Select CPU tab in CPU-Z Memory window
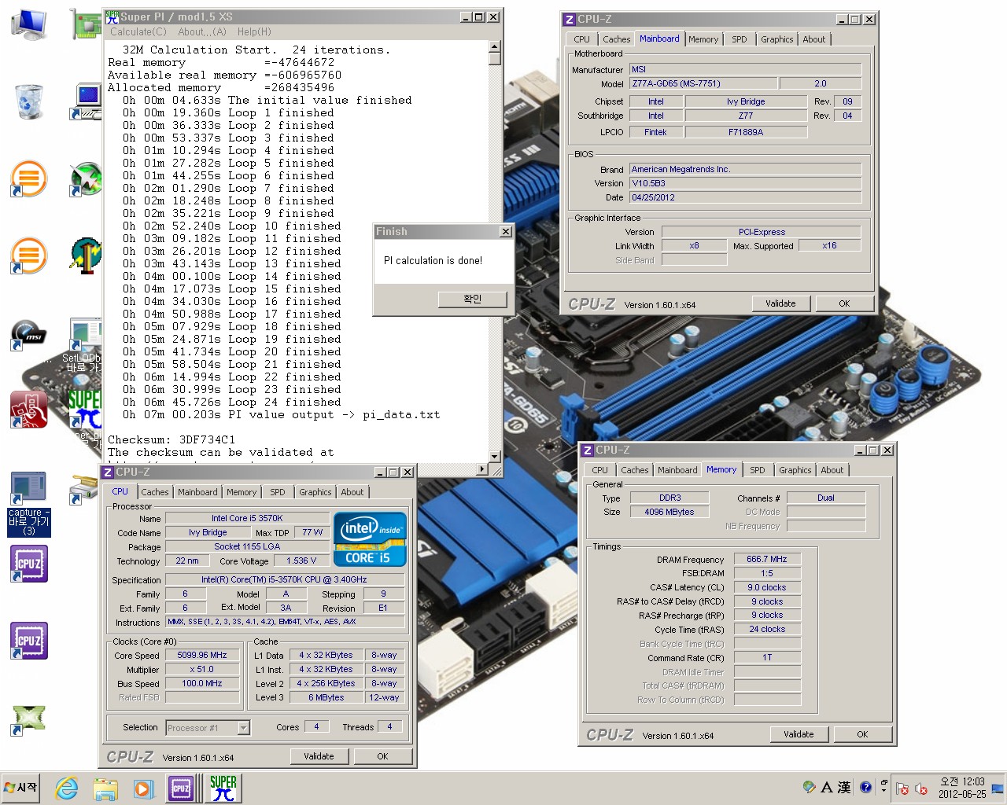The image size is (1007, 805). pos(599,470)
